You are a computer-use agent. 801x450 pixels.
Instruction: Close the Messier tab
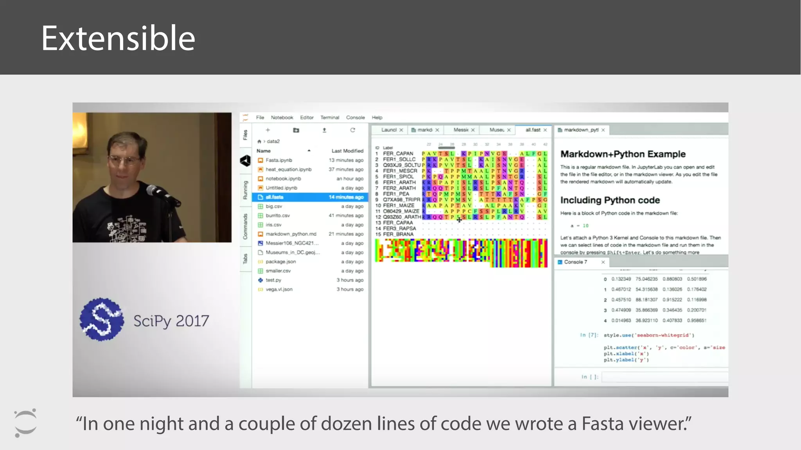pos(473,130)
